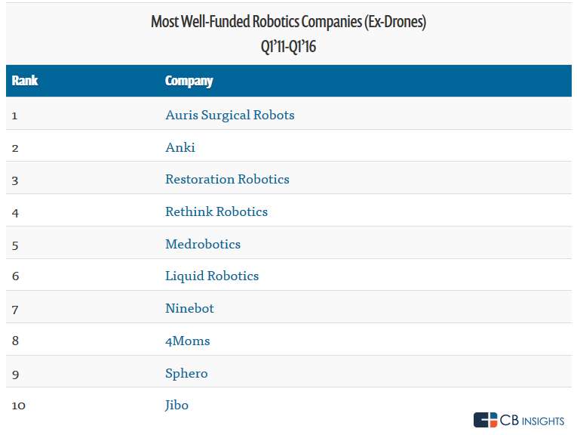Click the CB INSIGHTS wordmark text
The image size is (577, 435).
[532, 420]
